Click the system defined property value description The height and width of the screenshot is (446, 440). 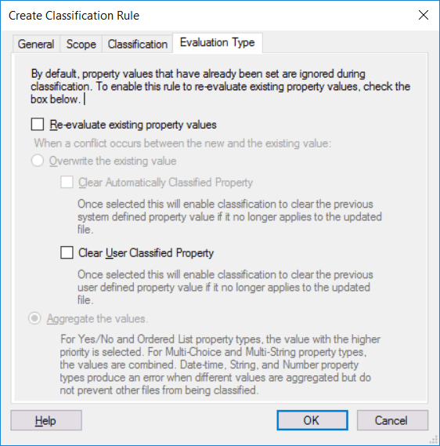tap(229, 217)
